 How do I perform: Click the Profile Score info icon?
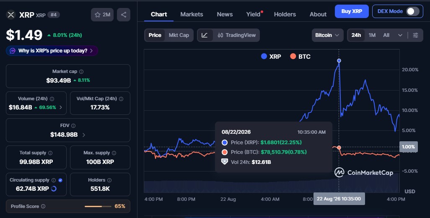43,206
